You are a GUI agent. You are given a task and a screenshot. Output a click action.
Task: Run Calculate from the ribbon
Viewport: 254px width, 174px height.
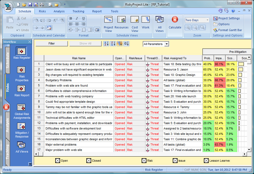coord(175,23)
